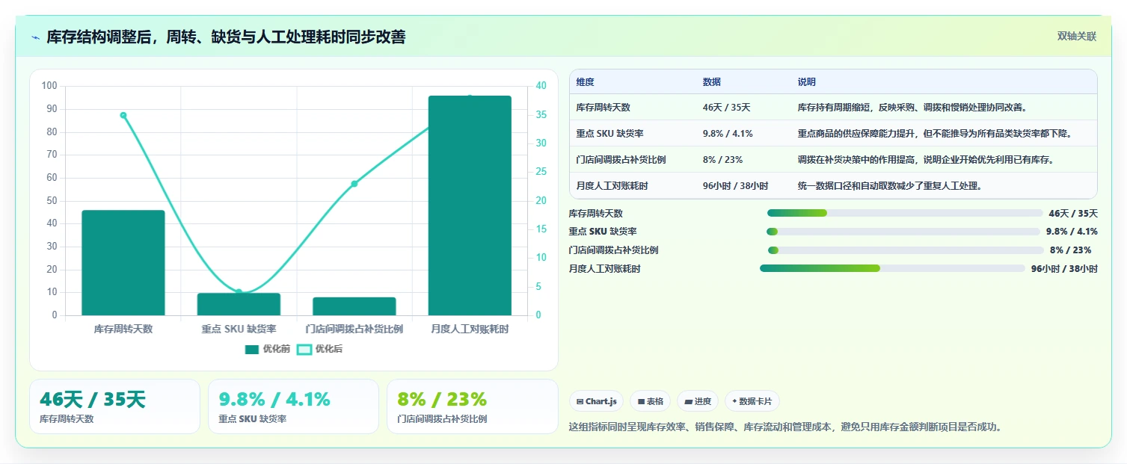Click the chart title 库存结构调整后 heading
1127x464 pixels.
[x=226, y=37]
